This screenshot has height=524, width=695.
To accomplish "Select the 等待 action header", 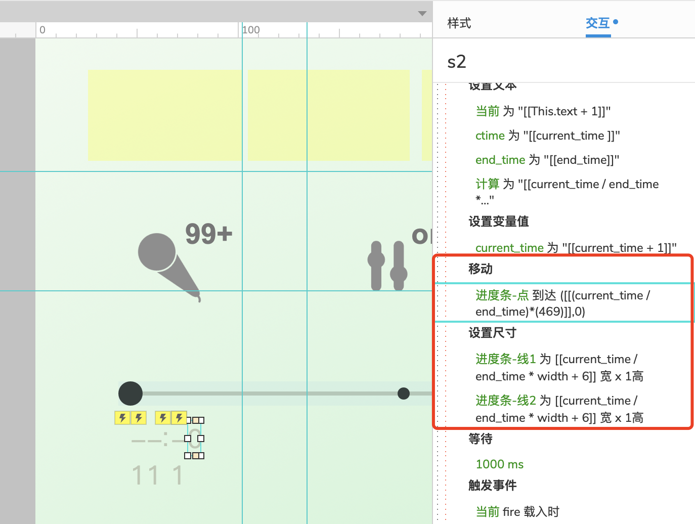I will coord(481,439).
